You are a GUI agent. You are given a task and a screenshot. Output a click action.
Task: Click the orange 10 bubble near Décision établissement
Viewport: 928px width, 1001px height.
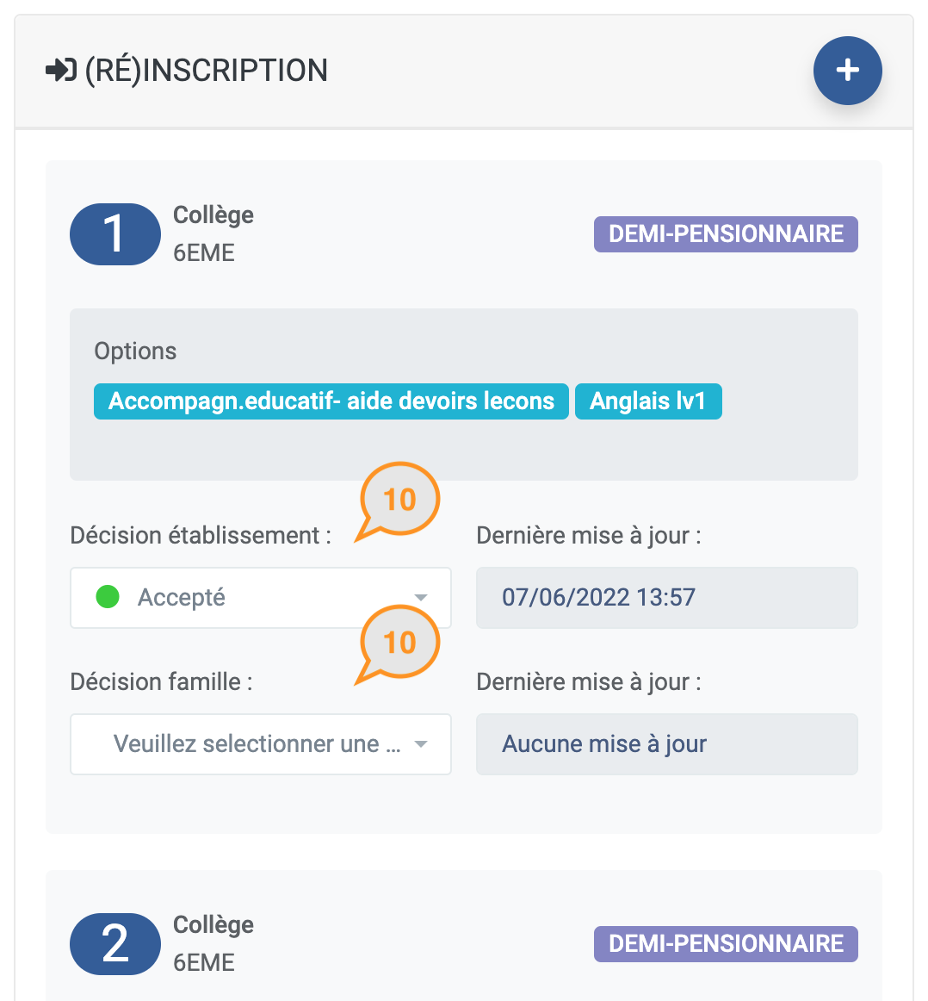pos(398,501)
